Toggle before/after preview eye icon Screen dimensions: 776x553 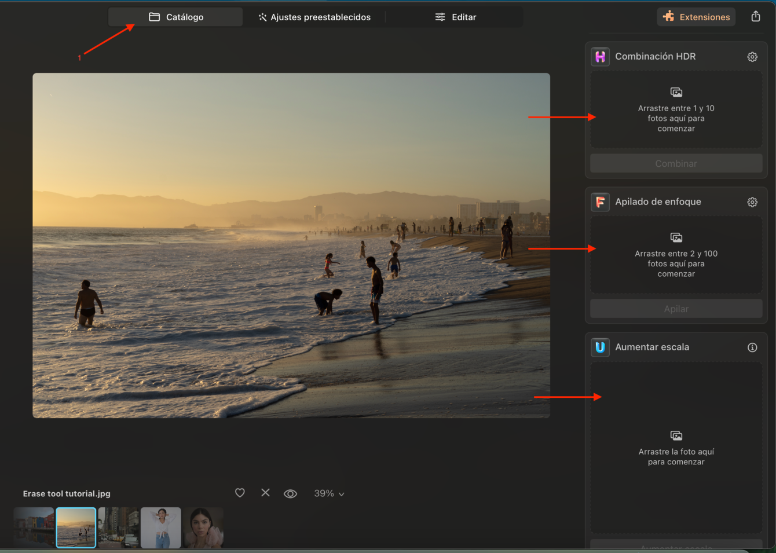pyautogui.click(x=290, y=493)
